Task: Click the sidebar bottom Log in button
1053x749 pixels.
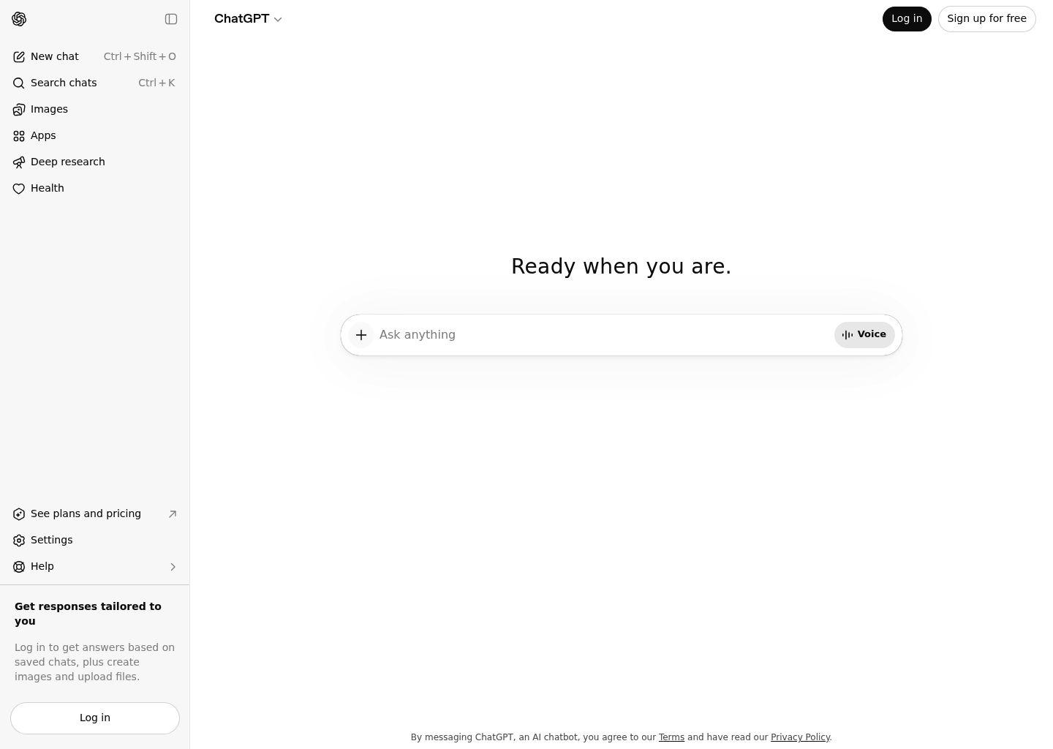Action: coord(95,718)
